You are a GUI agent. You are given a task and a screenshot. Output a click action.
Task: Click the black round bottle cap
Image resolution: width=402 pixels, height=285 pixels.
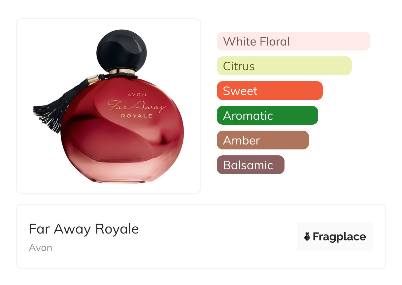coord(122,50)
